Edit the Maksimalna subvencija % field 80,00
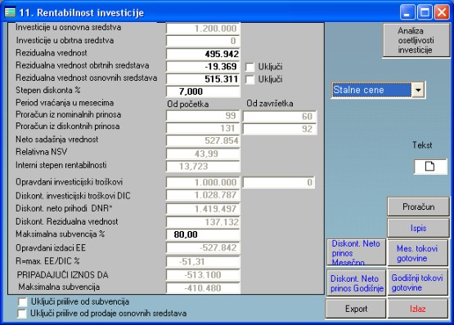The image size is (454, 325). 203,234
